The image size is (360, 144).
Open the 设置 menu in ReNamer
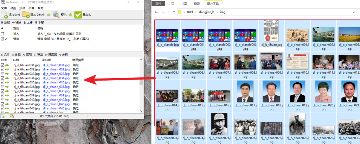[x=13, y=8]
